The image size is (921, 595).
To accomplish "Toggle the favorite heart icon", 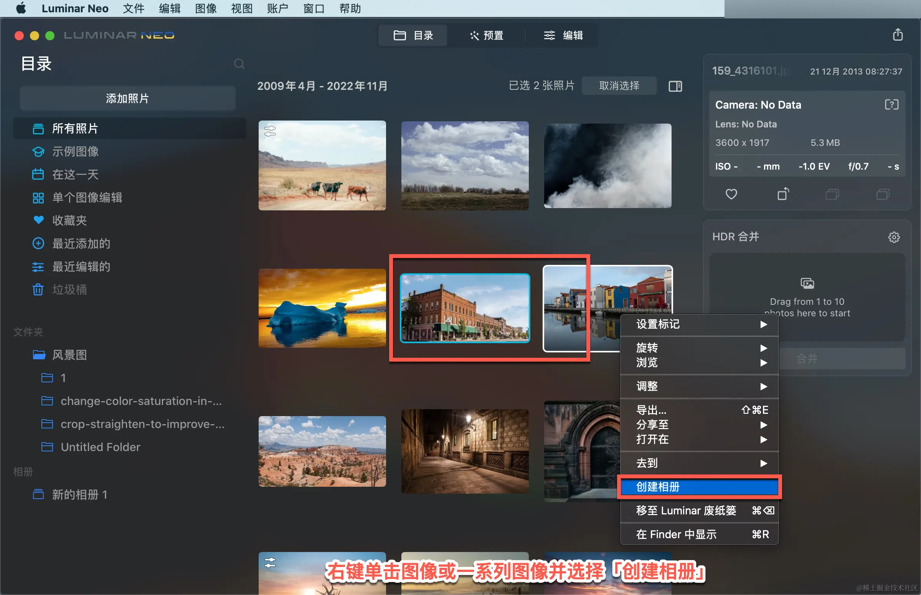I will pyautogui.click(x=731, y=194).
